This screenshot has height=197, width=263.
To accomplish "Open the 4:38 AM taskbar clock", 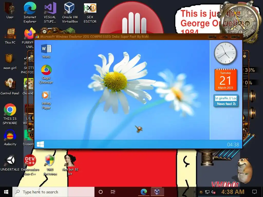I will click(233, 192).
